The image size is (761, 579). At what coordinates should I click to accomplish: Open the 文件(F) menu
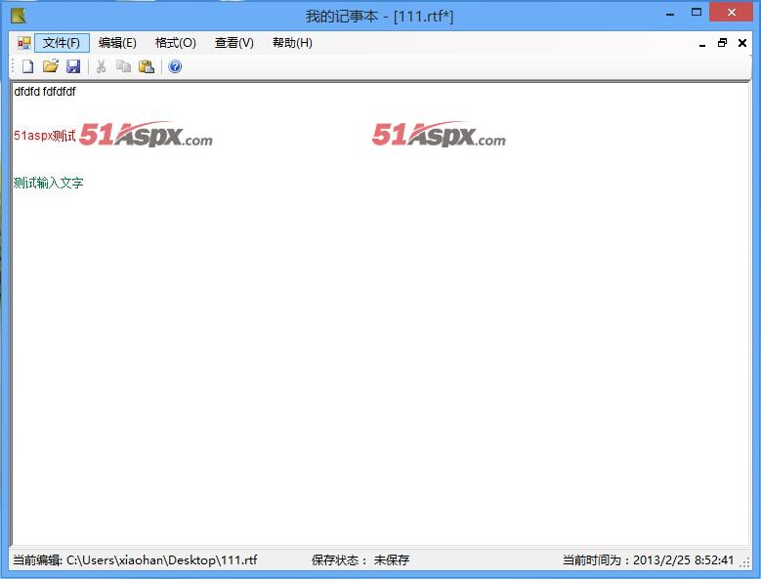pos(62,43)
